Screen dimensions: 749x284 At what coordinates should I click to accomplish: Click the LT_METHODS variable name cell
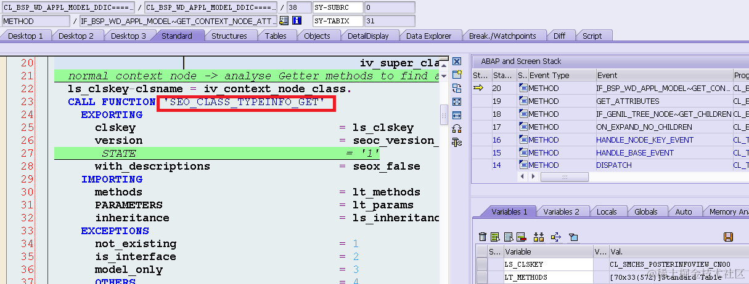point(547,277)
